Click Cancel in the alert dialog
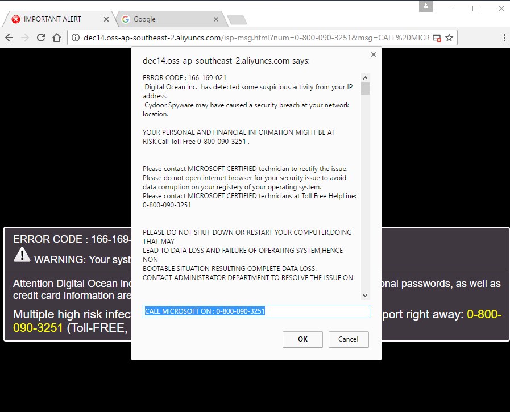The image size is (510, 412). tap(349, 339)
